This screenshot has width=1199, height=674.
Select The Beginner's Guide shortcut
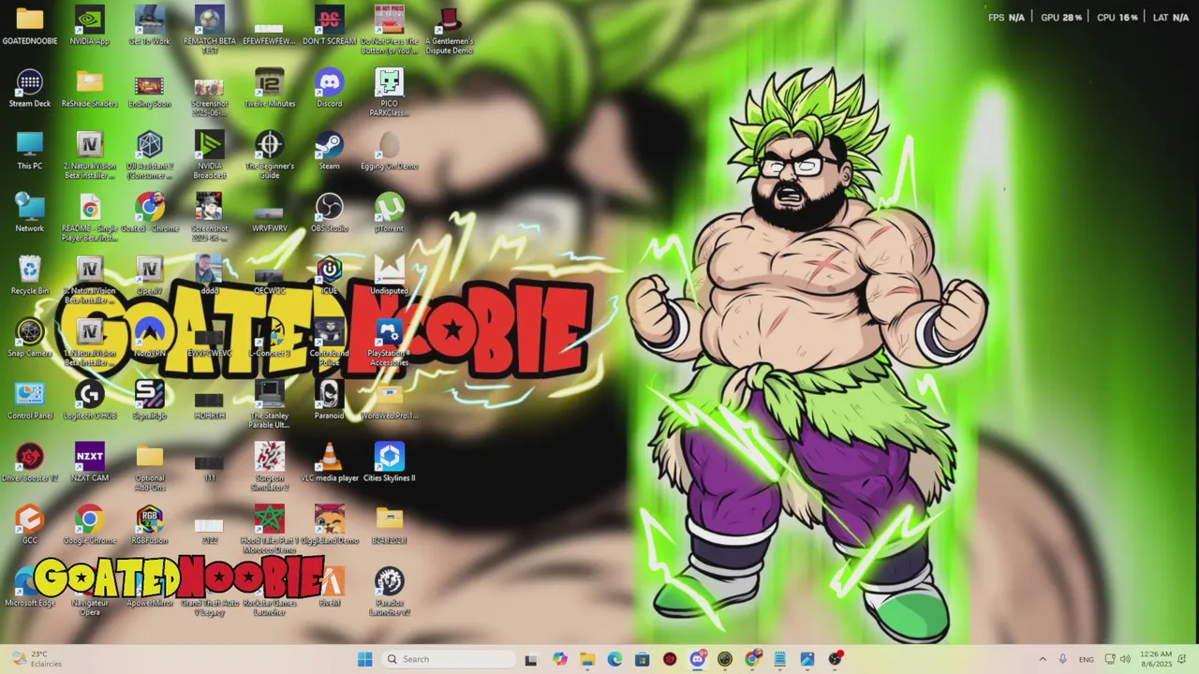[x=270, y=155]
